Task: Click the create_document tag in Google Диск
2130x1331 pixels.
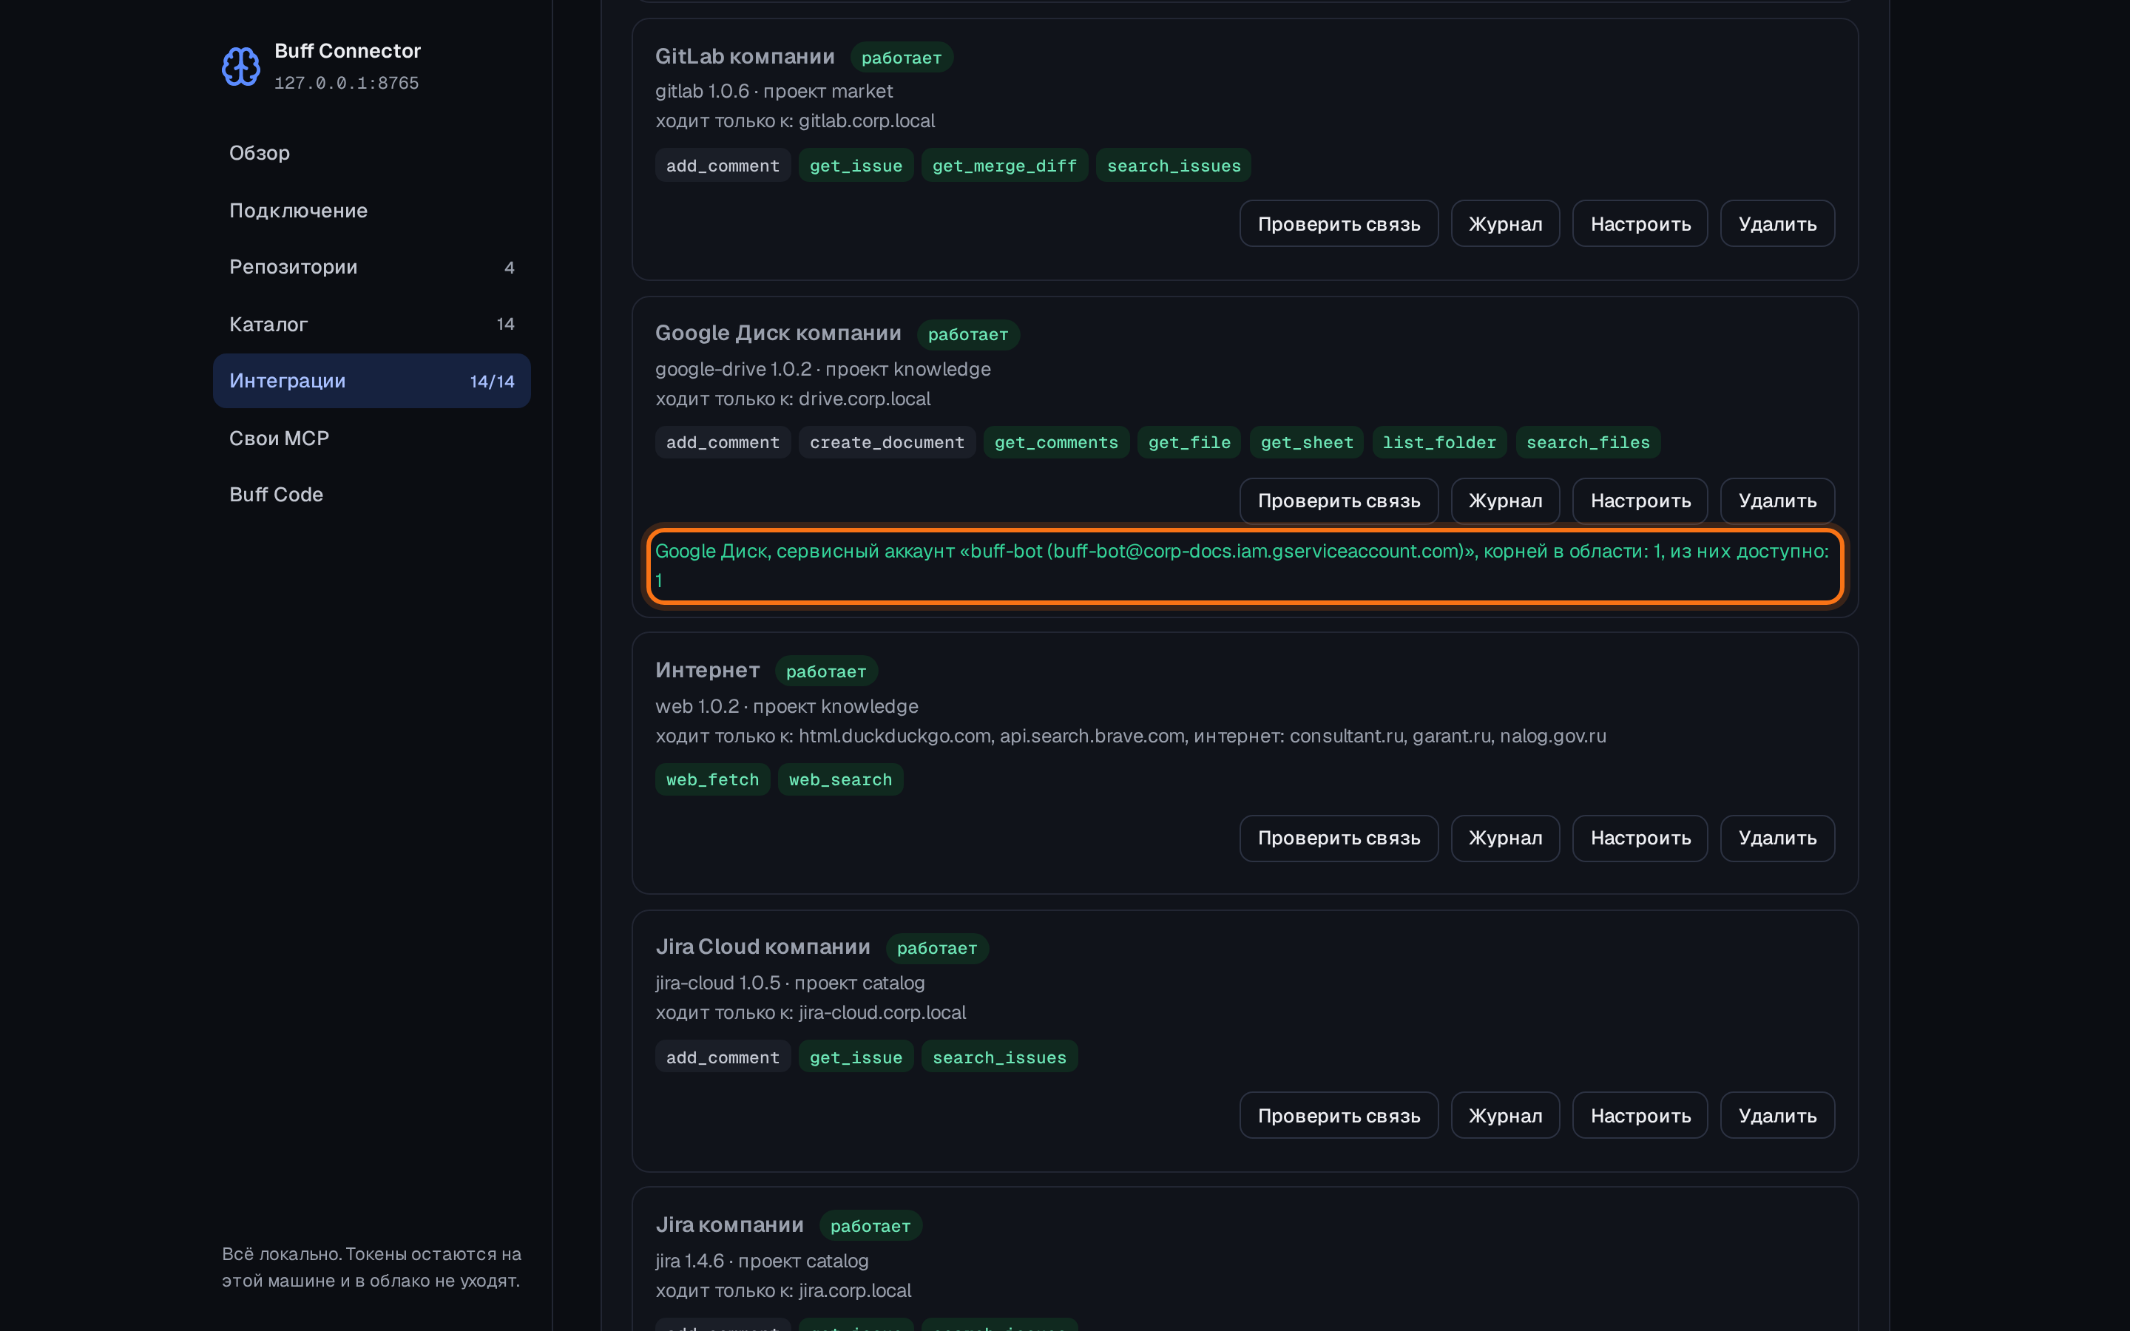Action: click(886, 442)
